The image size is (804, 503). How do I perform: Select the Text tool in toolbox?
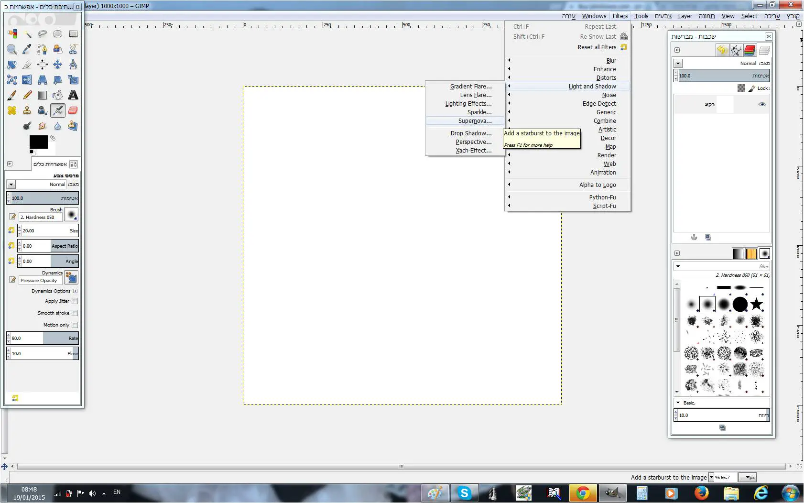(x=73, y=95)
